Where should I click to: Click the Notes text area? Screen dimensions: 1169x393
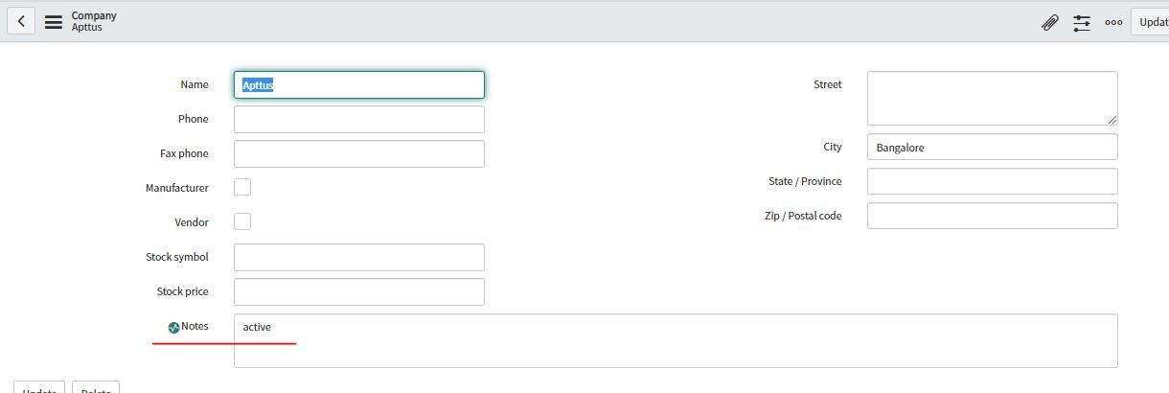coord(676,340)
